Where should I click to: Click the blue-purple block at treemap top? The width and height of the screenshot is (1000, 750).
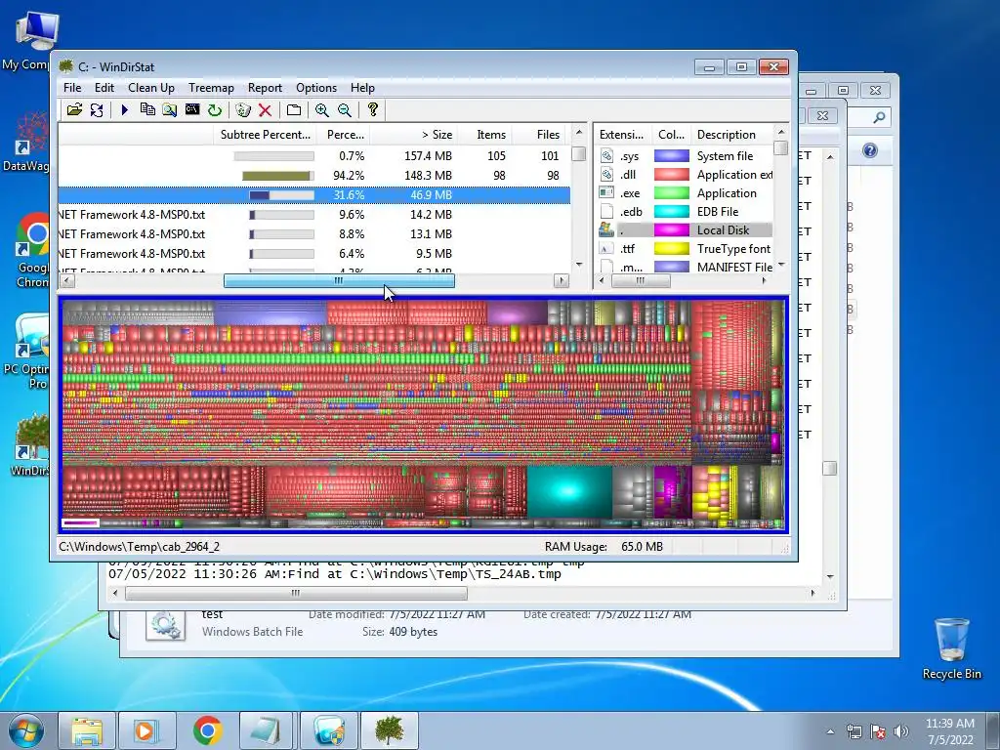click(x=271, y=313)
